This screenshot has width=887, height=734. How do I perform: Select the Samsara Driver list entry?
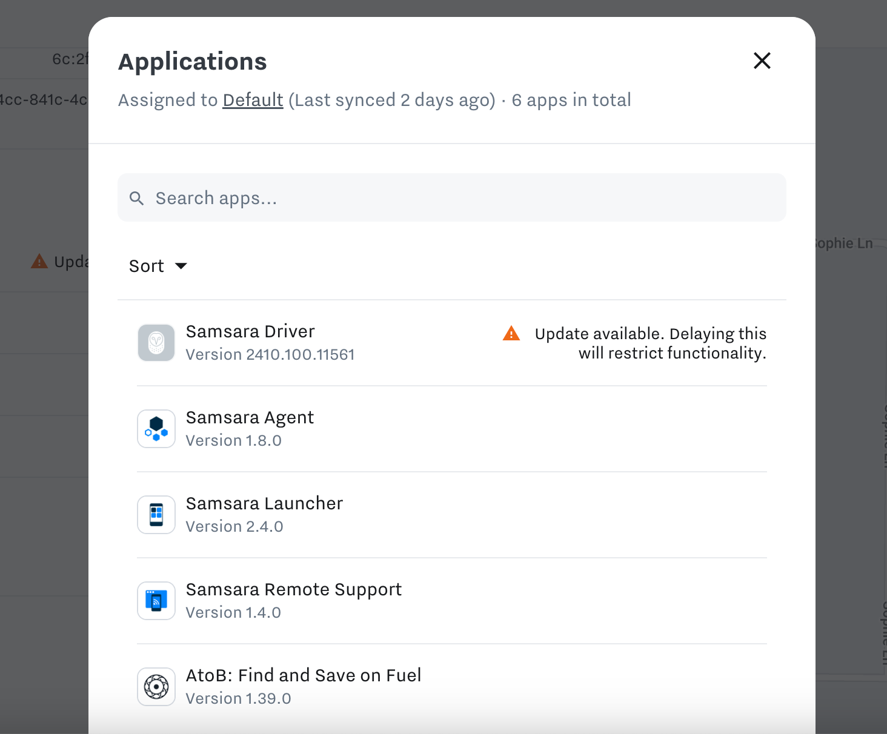point(250,331)
